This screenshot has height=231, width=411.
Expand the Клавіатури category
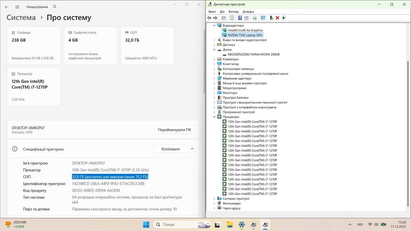tap(214, 59)
